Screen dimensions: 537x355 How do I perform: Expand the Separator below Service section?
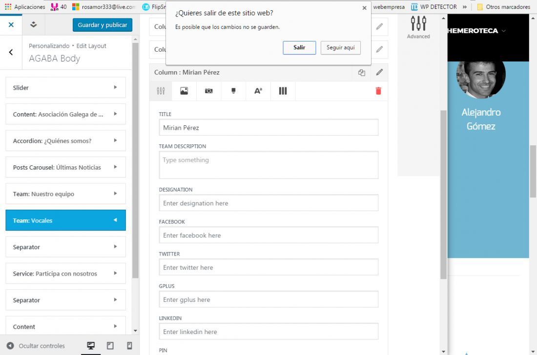coord(66,300)
